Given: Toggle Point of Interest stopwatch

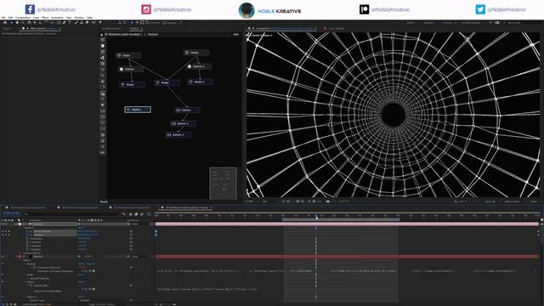Looking at the screenshot, I should pos(27,231).
